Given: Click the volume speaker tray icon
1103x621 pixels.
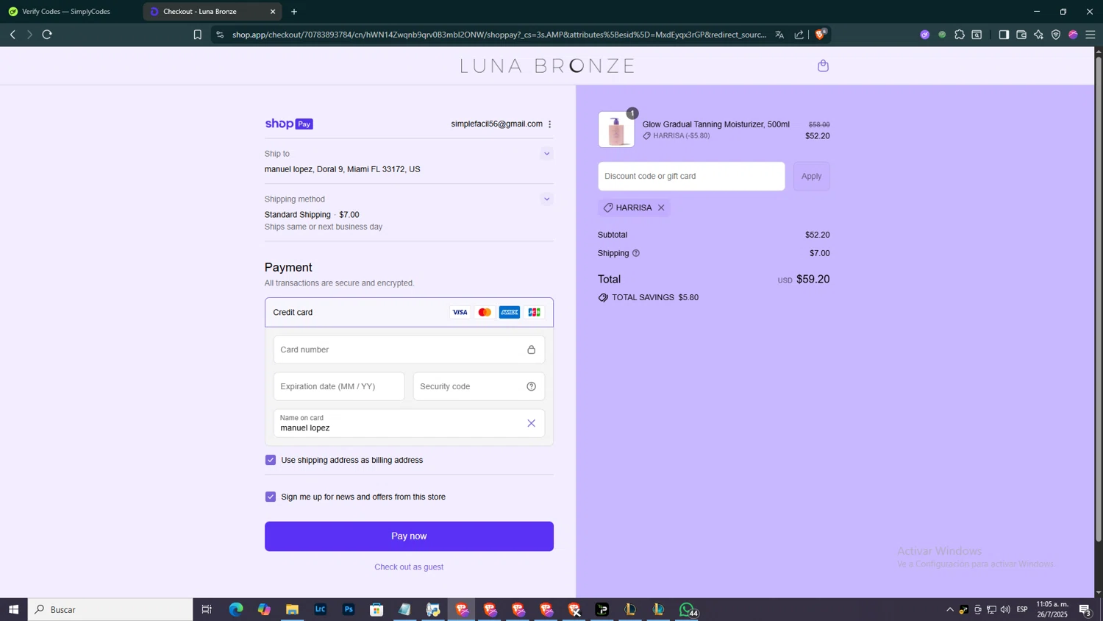Looking at the screenshot, I should click(1005, 609).
